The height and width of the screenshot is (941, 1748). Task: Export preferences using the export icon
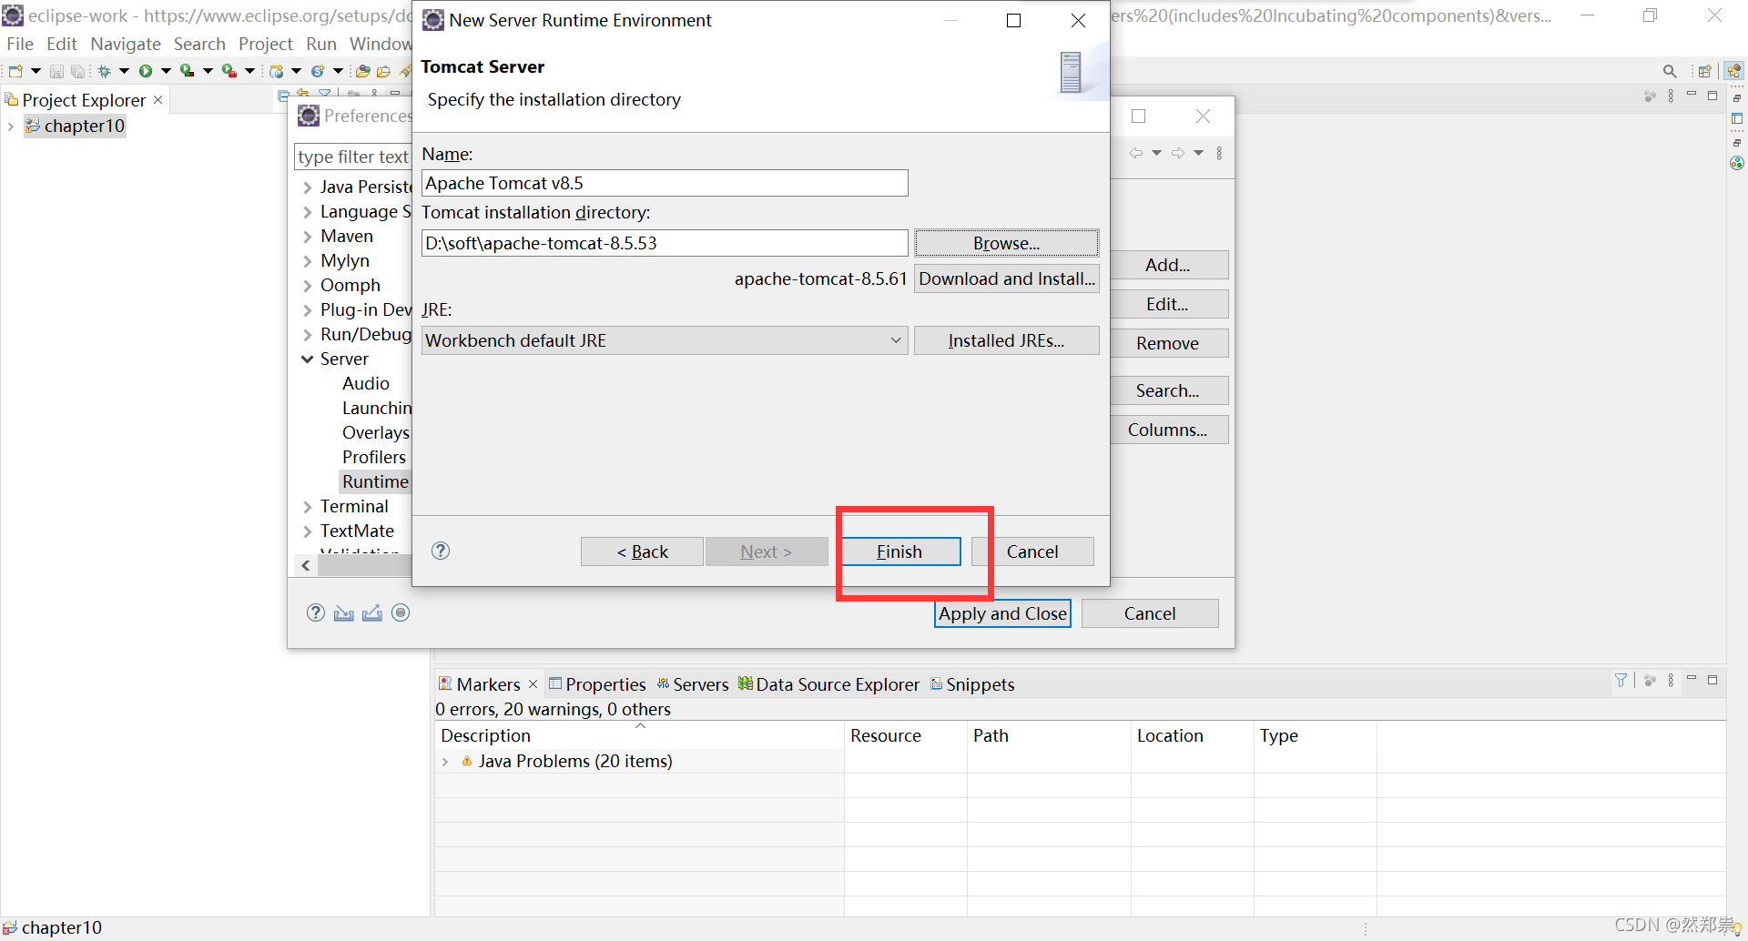371,612
